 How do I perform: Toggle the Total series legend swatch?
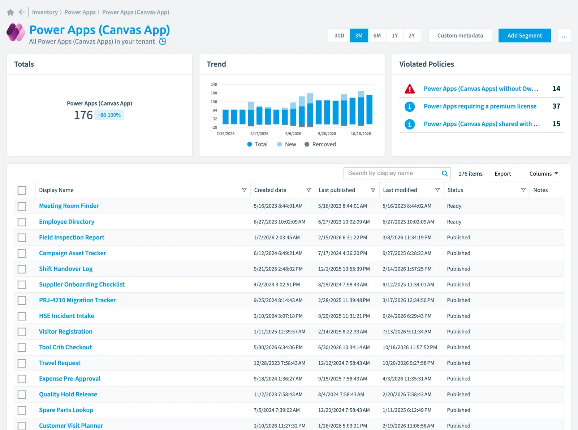pyautogui.click(x=249, y=144)
